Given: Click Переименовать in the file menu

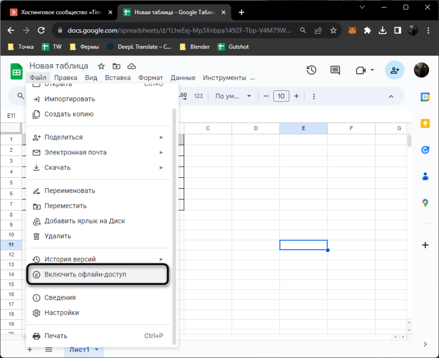Looking at the screenshot, I should [70, 190].
